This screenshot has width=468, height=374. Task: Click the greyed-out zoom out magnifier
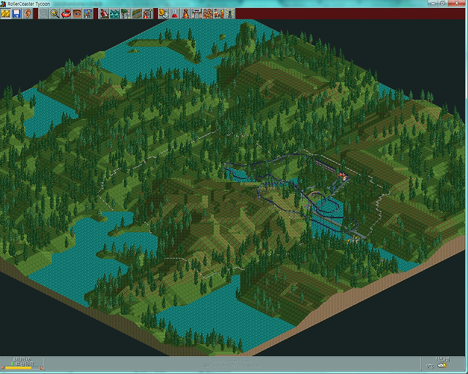click(44, 14)
